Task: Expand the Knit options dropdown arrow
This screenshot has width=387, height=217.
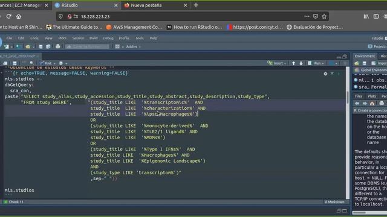Action: pos(54,63)
